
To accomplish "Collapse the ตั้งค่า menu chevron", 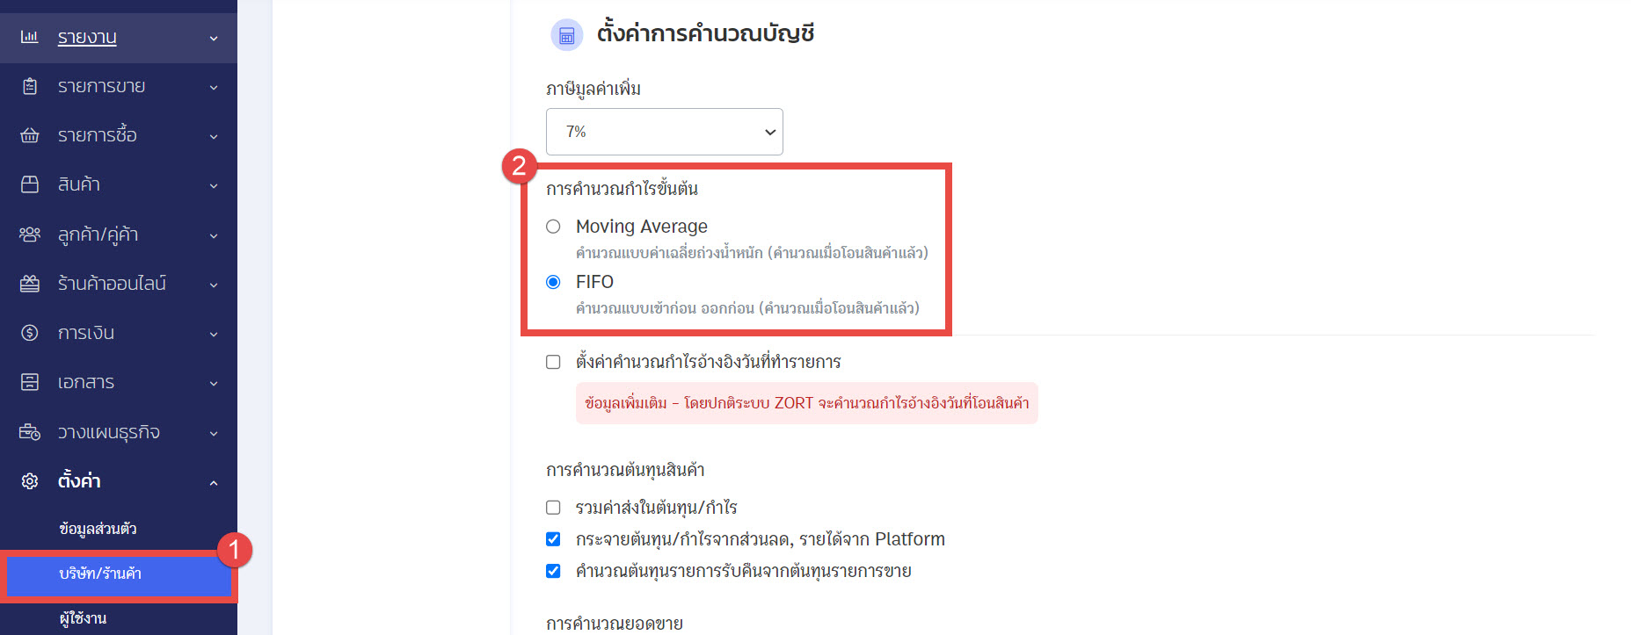I will click(214, 483).
